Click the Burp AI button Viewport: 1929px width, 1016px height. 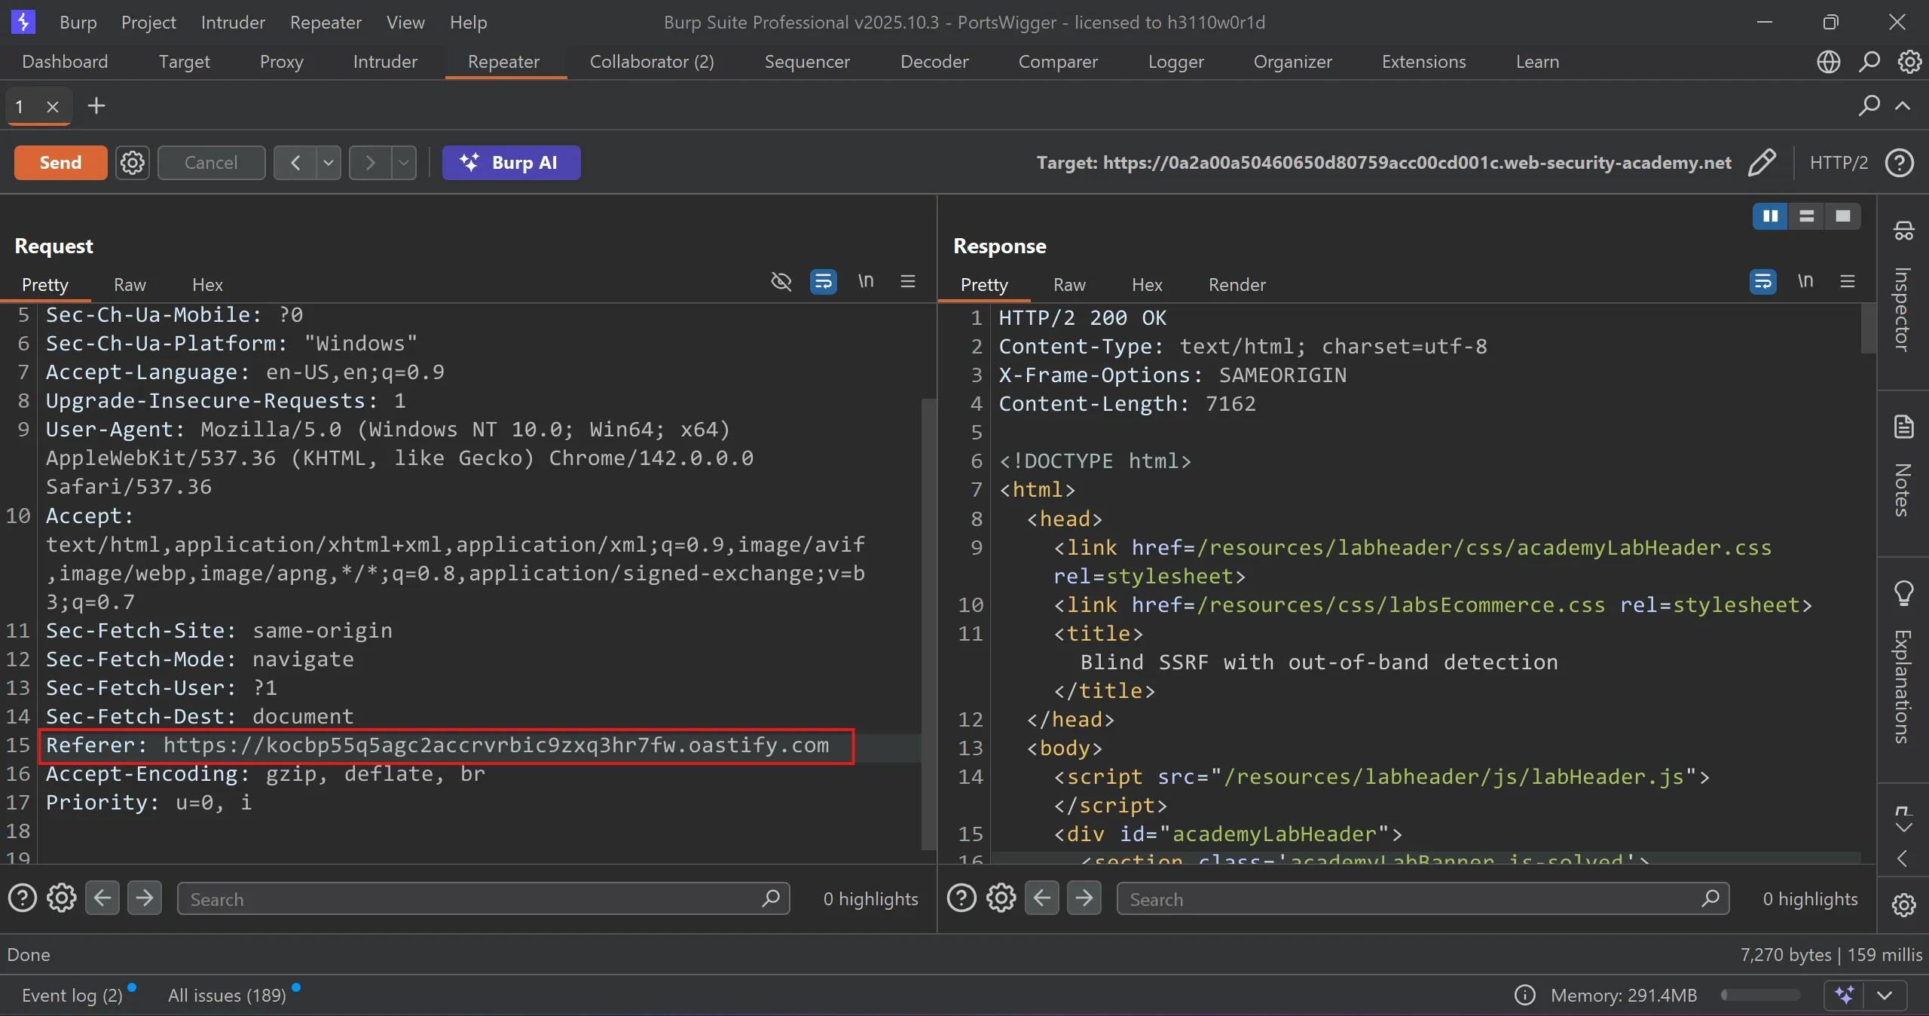click(x=511, y=163)
